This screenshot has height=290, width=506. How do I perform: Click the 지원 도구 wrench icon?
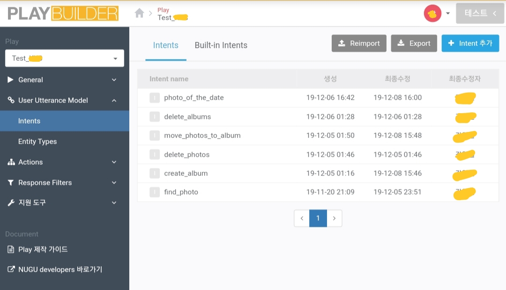11,203
